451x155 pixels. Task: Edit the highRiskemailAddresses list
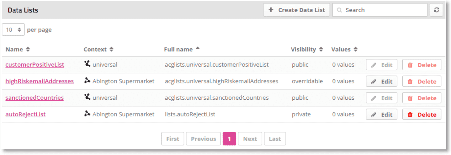pos(381,82)
